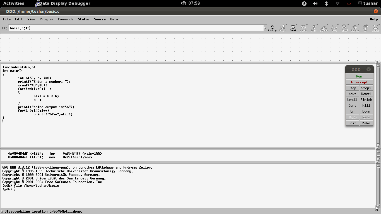Select the Lookup tool in the toolbar
Screen dimensions: 381x214
272,28
